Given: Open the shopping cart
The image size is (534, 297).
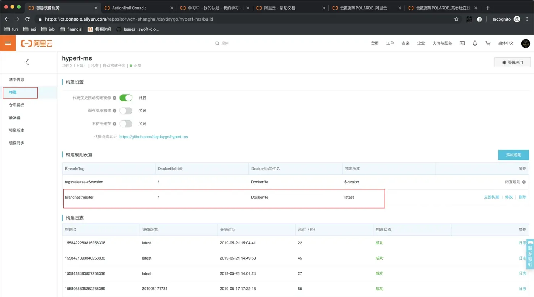Looking at the screenshot, I should pyautogui.click(x=487, y=43).
